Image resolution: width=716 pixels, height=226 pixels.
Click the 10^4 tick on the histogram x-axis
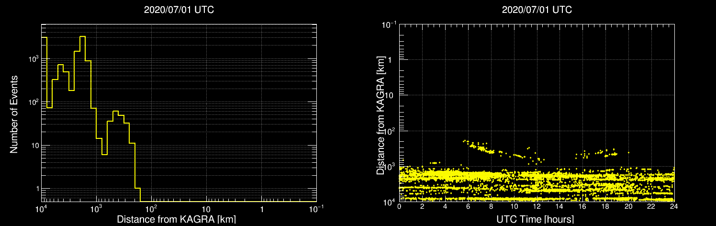(x=42, y=208)
